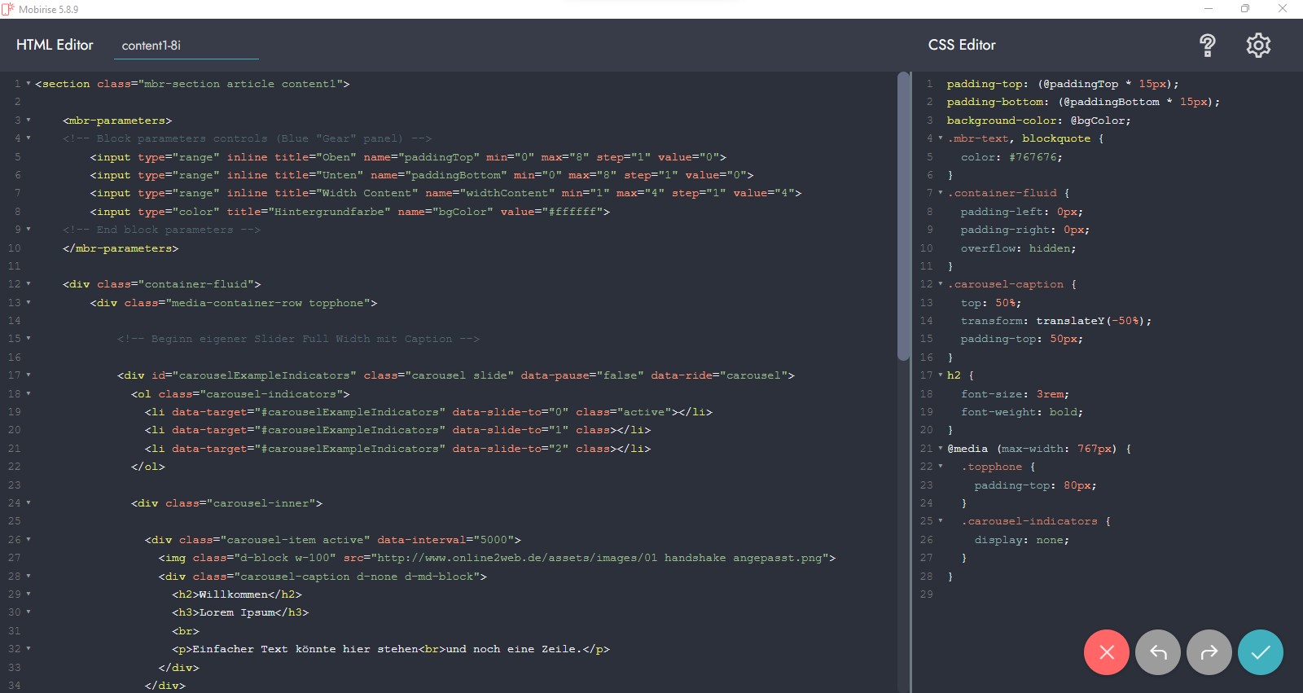
Task: Open the help question mark icon
Action: (1208, 46)
